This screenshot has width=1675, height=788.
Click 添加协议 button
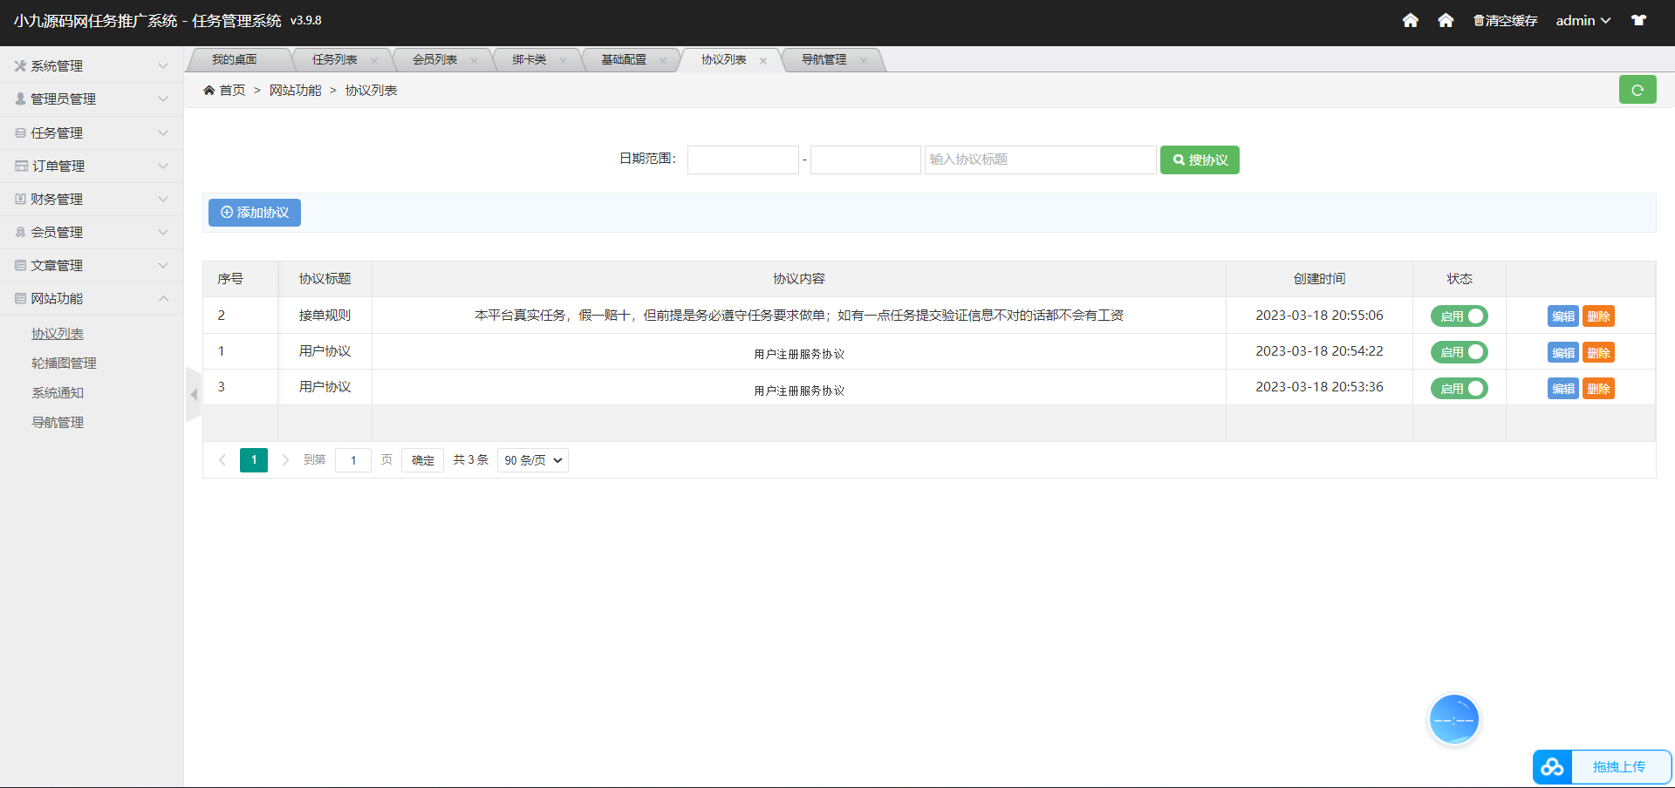(x=255, y=213)
